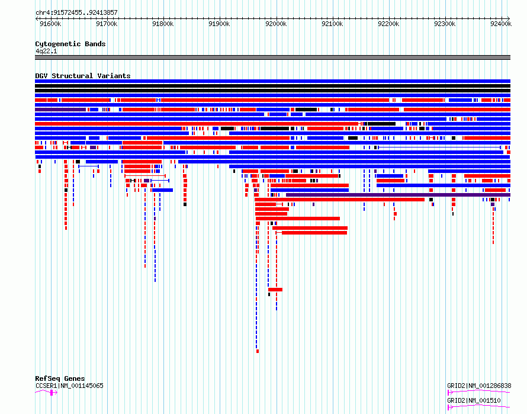Click the 92200k ruler tick label
The height and width of the screenshot is (414, 527).
(x=388, y=24)
